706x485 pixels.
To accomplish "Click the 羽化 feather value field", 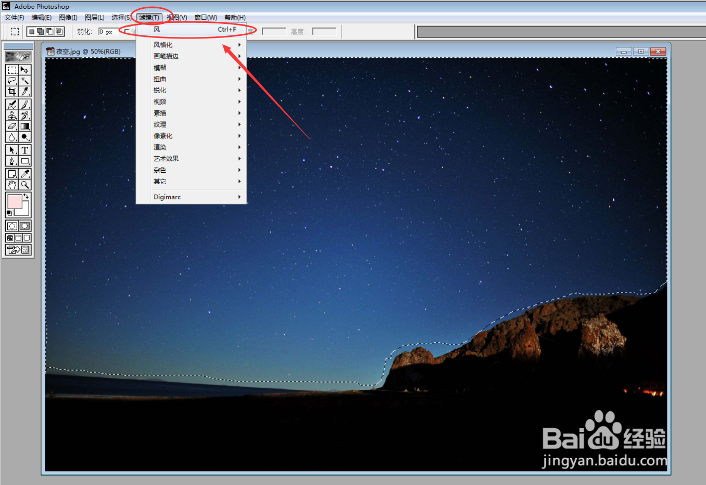I will coord(108,32).
